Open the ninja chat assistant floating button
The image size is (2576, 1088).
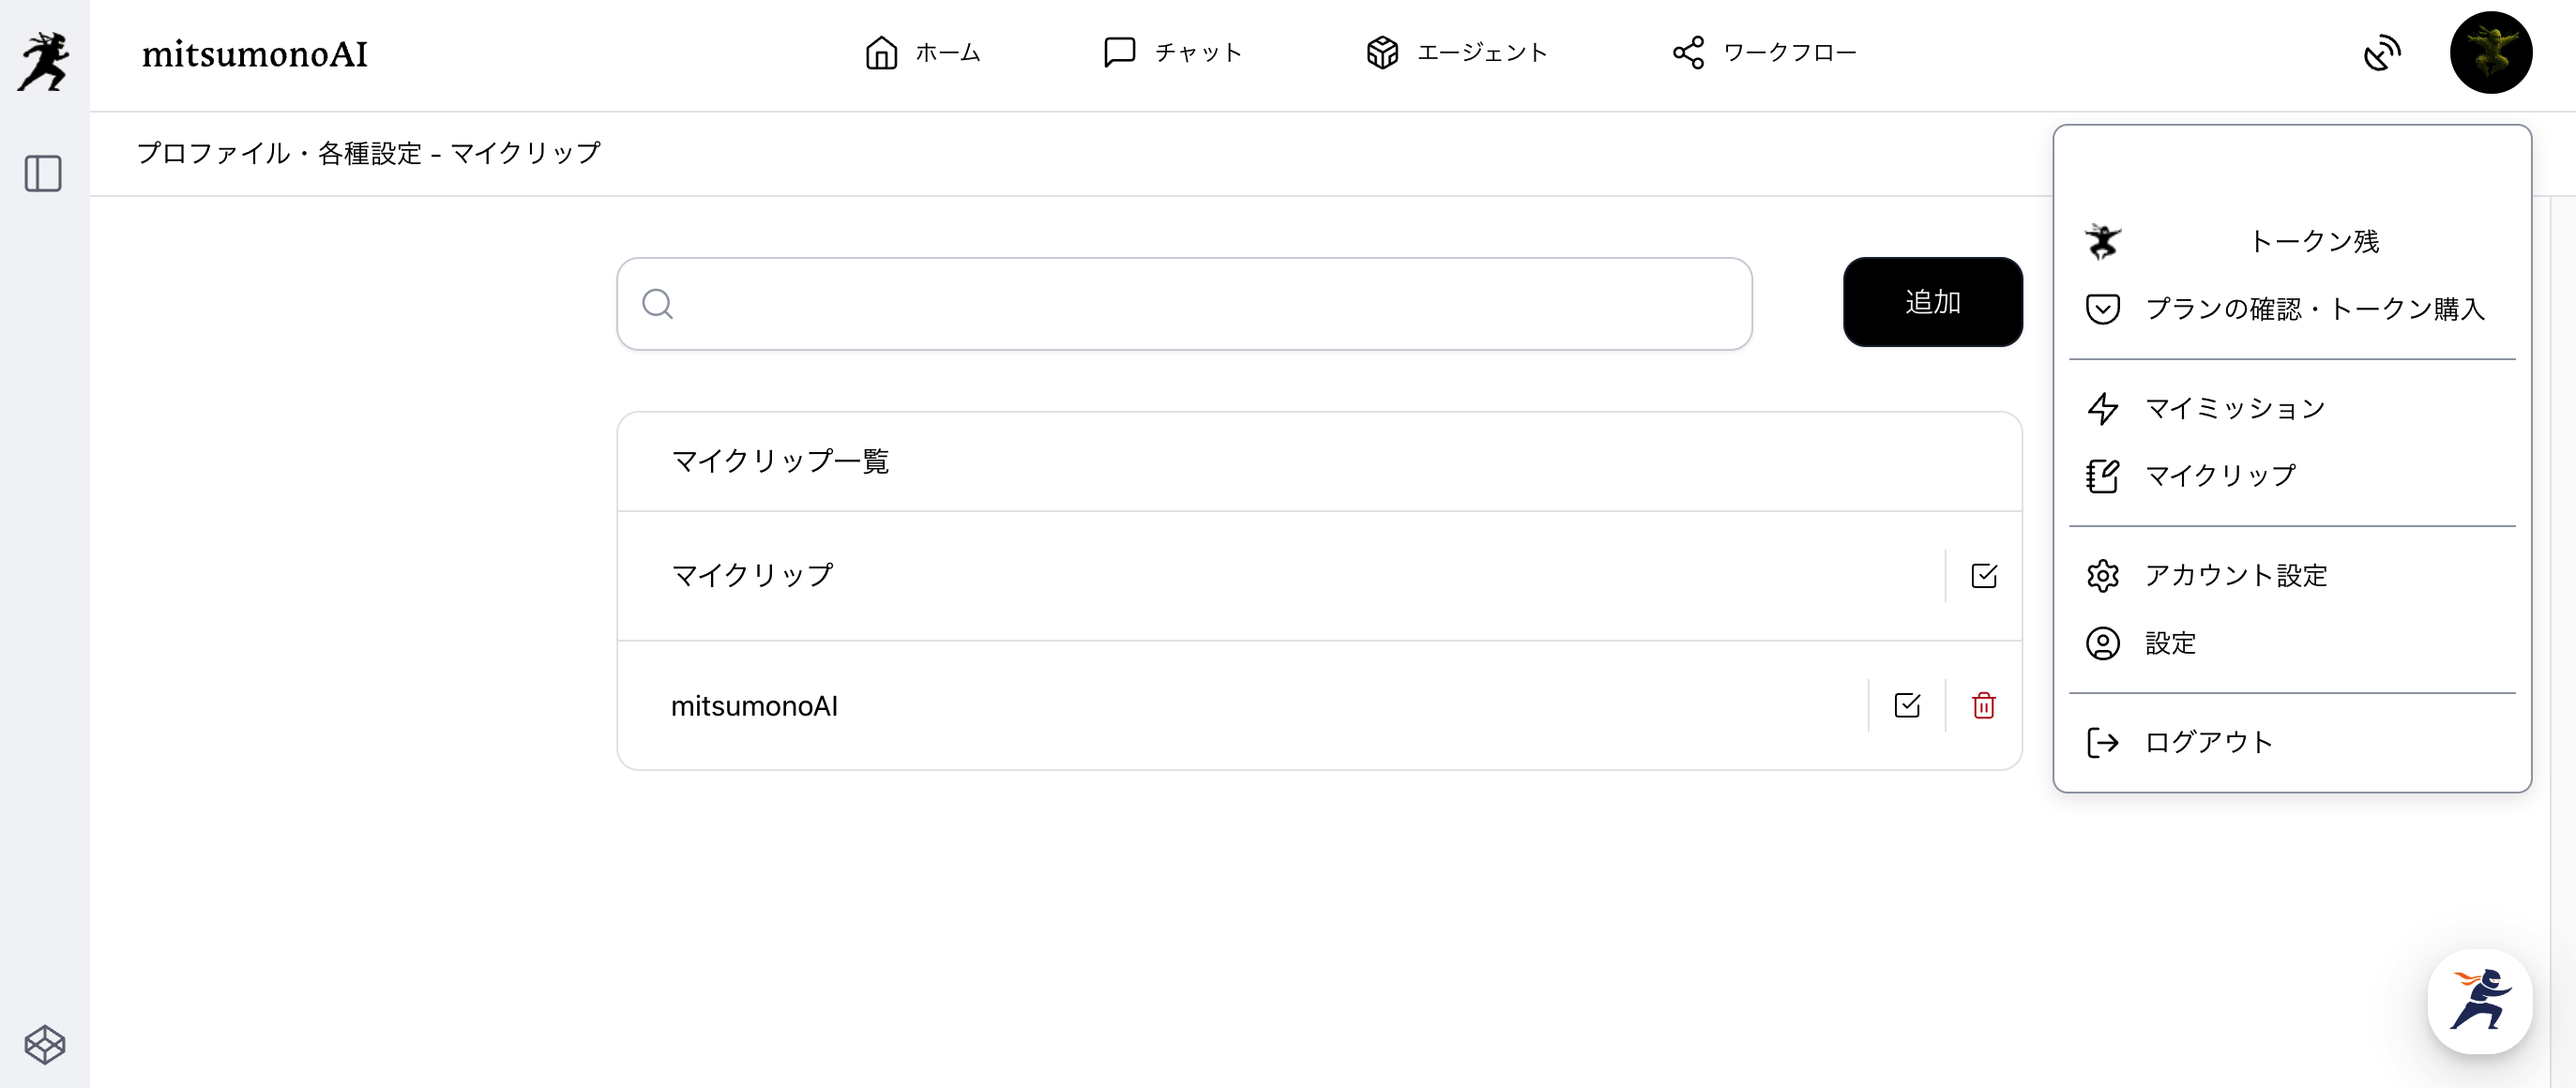pos(2479,1001)
